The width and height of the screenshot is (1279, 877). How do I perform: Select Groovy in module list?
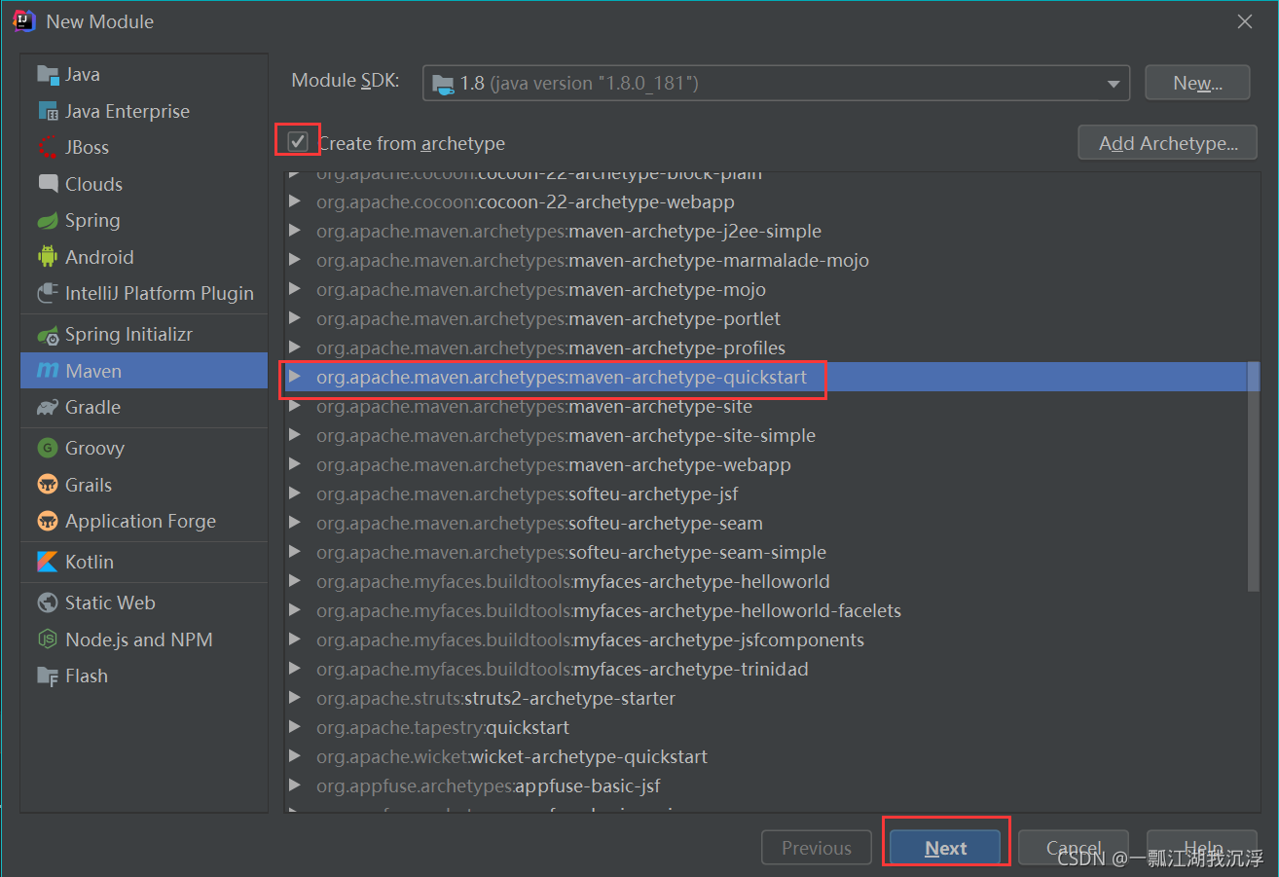(x=144, y=449)
